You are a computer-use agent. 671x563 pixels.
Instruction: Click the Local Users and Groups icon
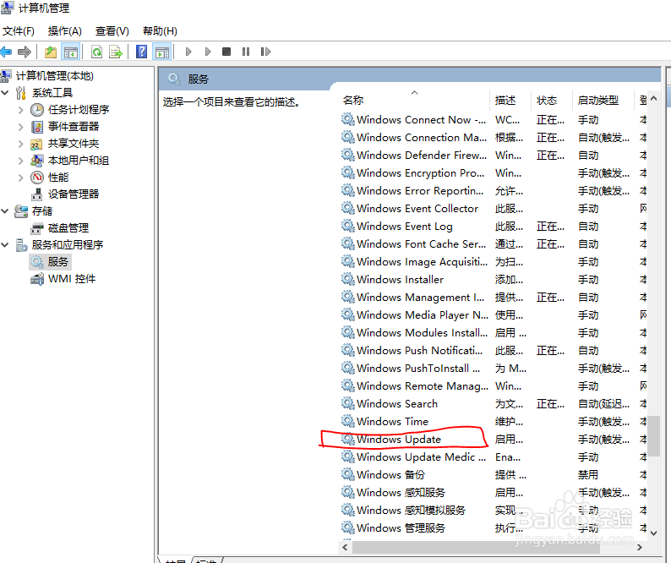point(37,161)
